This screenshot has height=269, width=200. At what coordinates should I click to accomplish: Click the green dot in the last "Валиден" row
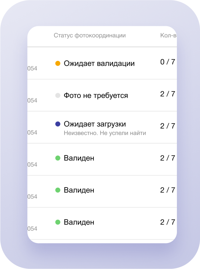click(58, 222)
